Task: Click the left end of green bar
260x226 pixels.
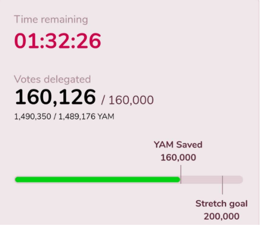Action: pyautogui.click(x=18, y=180)
